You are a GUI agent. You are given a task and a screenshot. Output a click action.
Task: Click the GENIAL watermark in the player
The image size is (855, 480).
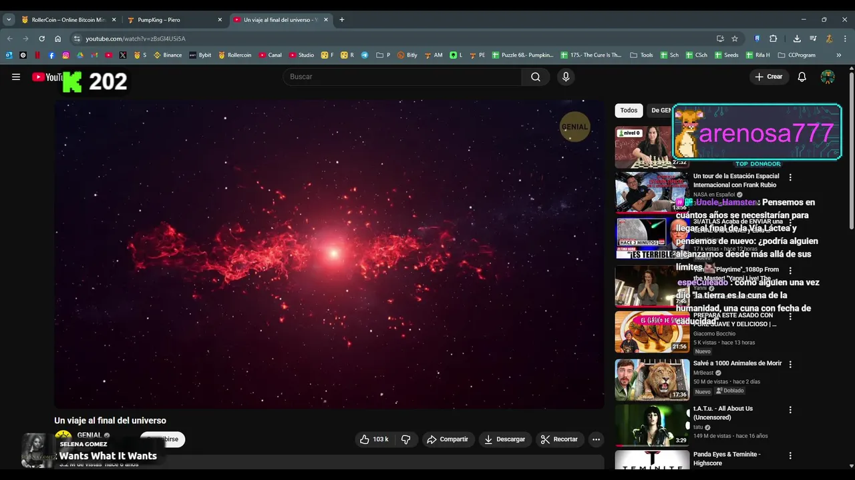coord(574,127)
